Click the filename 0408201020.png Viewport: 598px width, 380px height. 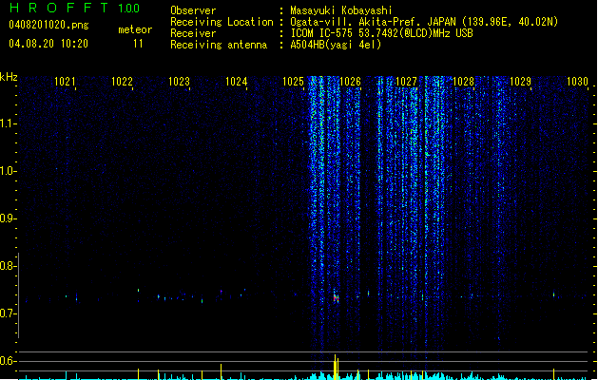(48, 26)
